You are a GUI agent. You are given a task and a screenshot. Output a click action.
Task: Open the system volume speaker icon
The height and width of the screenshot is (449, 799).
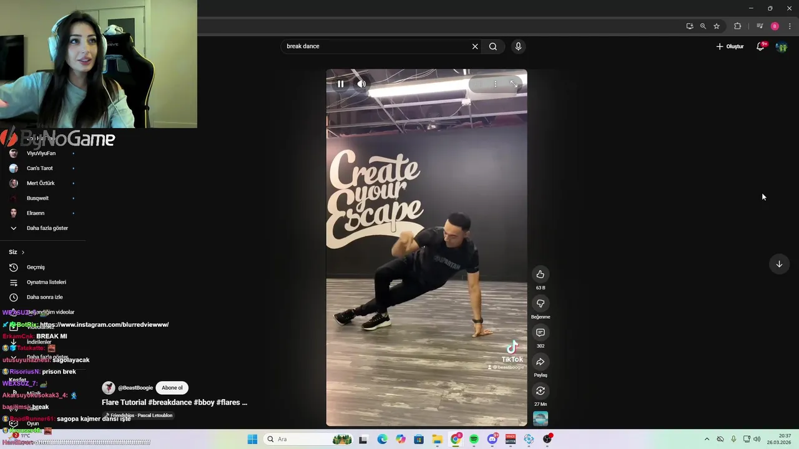tap(757, 440)
